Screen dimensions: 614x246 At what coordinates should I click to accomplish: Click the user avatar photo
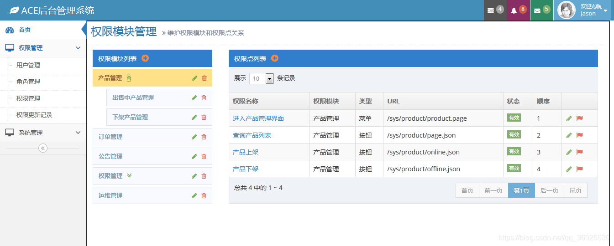pos(567,10)
